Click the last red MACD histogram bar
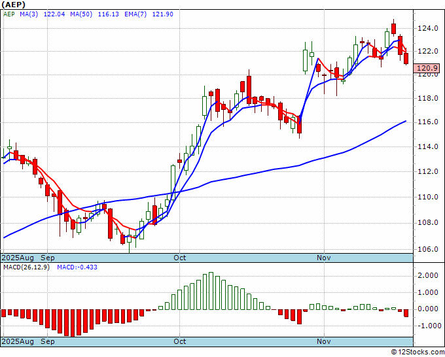 (406, 313)
